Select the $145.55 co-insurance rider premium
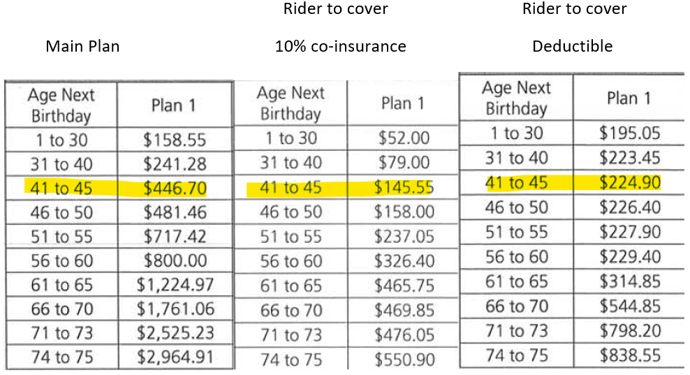690x375 pixels. 404,187
